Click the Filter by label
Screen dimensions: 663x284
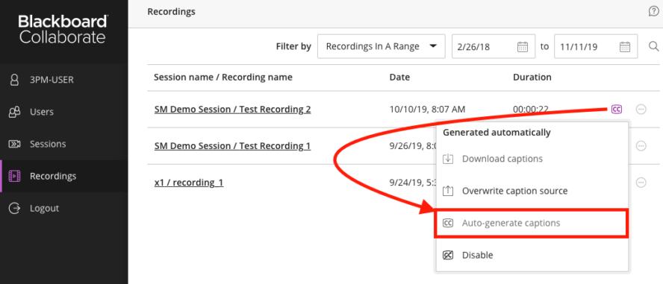tap(293, 46)
